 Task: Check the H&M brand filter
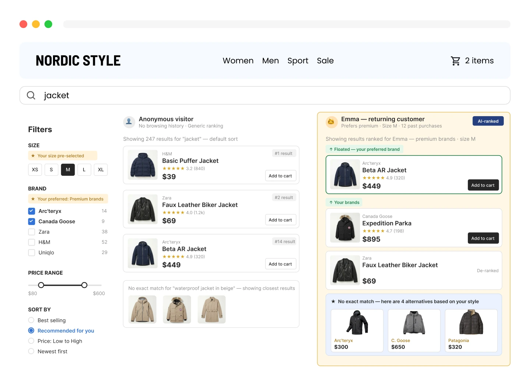[32, 242]
